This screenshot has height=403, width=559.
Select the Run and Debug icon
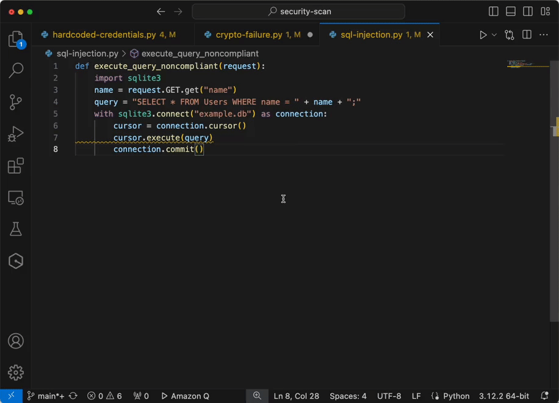15,134
